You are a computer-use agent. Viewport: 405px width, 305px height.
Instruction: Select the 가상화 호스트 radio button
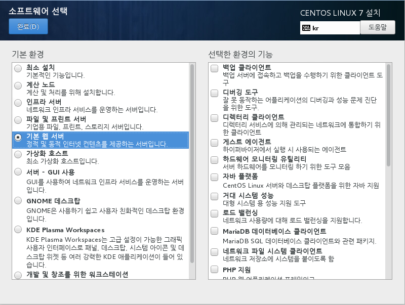(x=18, y=154)
